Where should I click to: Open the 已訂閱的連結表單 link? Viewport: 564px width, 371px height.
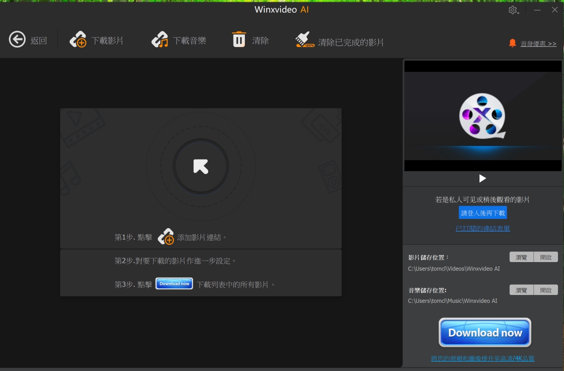click(483, 229)
